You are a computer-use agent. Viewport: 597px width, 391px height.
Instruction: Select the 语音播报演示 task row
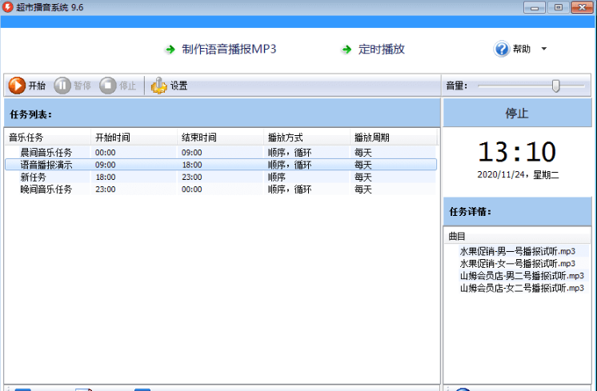46,165
